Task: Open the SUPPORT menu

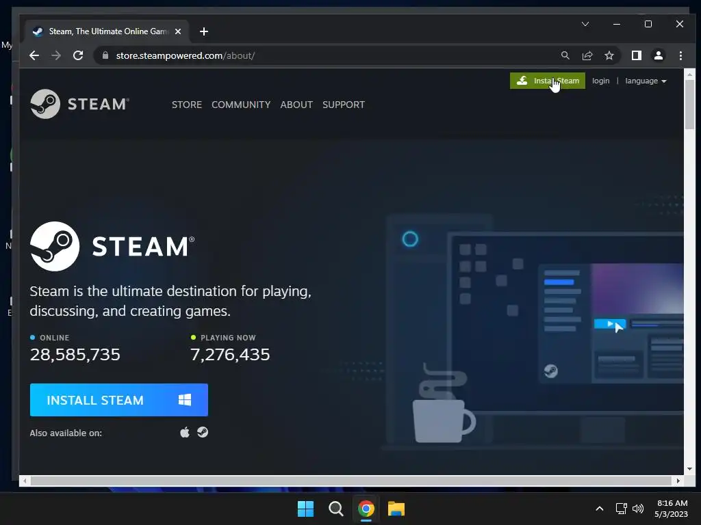Action: [x=344, y=105]
